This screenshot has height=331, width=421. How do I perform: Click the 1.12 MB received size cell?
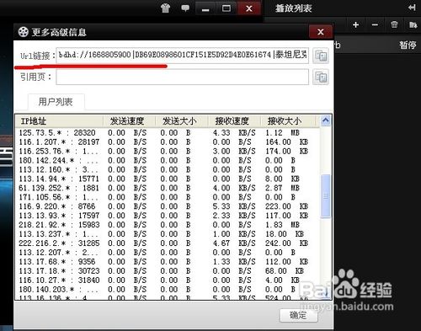pos(282,132)
